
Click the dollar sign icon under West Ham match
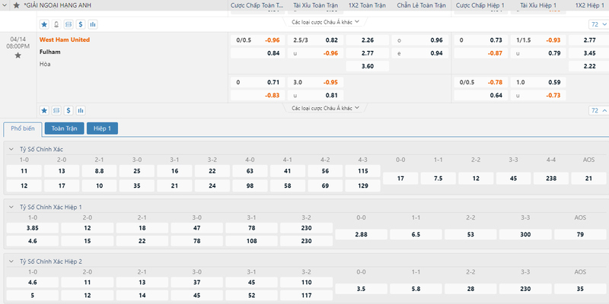pos(69,110)
